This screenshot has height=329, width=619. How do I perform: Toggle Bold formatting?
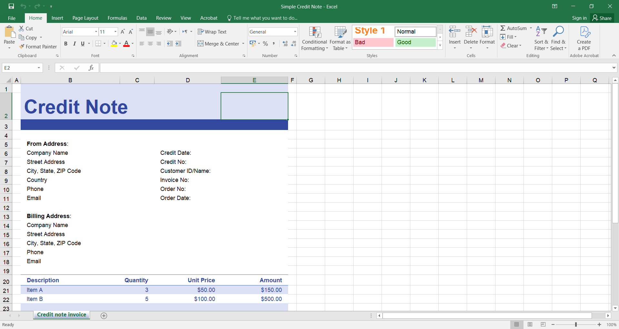click(x=66, y=44)
